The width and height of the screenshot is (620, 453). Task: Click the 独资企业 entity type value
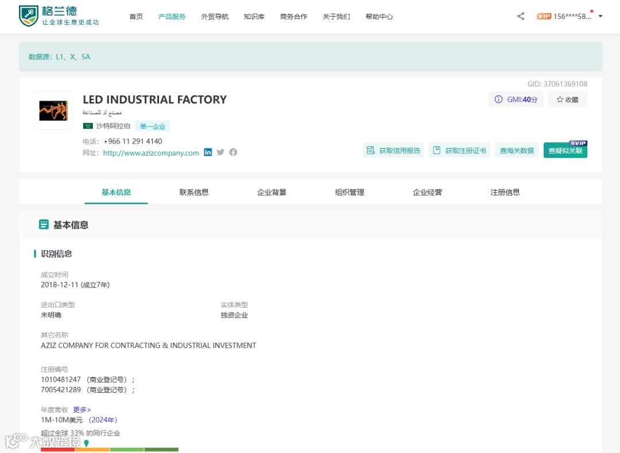(x=234, y=315)
